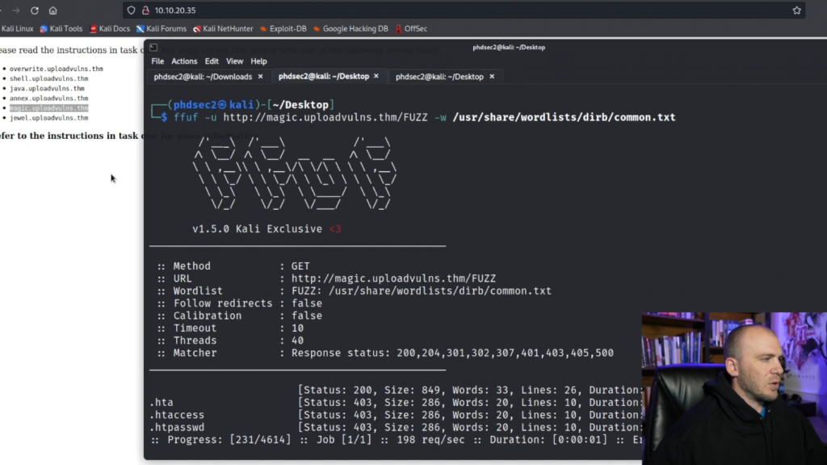
Task: Open the Kali Tools bookmark
Action: (x=61, y=28)
